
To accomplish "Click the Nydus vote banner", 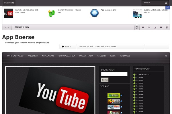I will [x=114, y=112].
